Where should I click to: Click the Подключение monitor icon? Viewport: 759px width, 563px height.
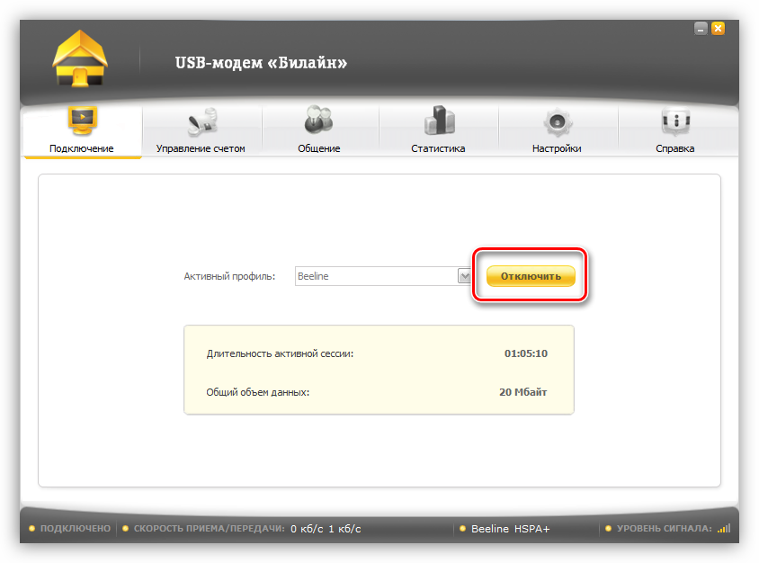point(82,121)
